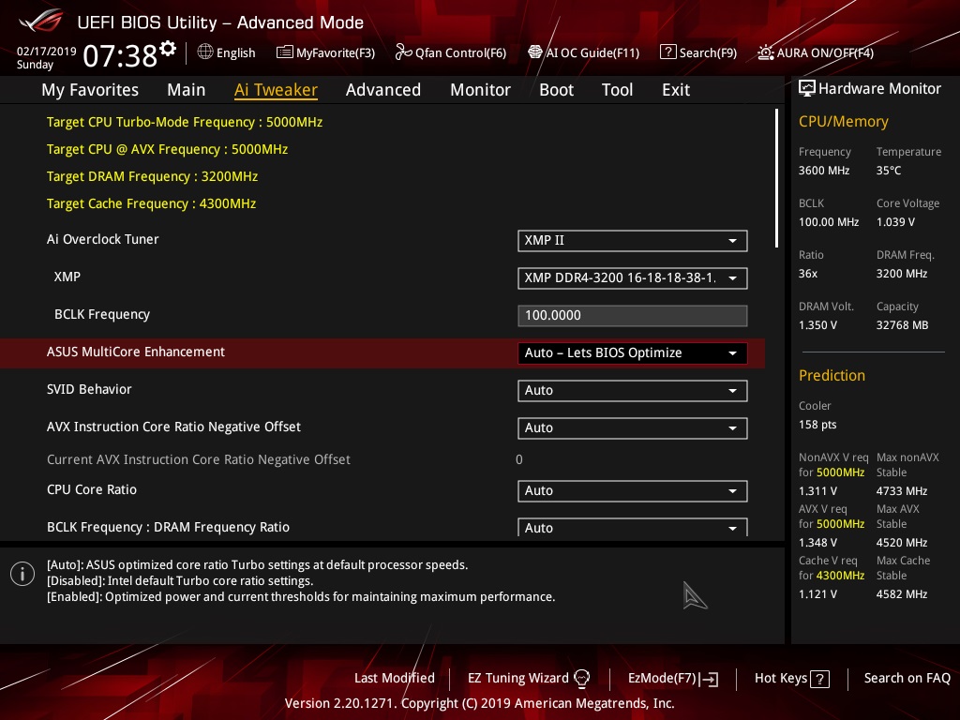Image resolution: width=960 pixels, height=720 pixels.
Task: Click Last Modified button
Action: (x=395, y=679)
